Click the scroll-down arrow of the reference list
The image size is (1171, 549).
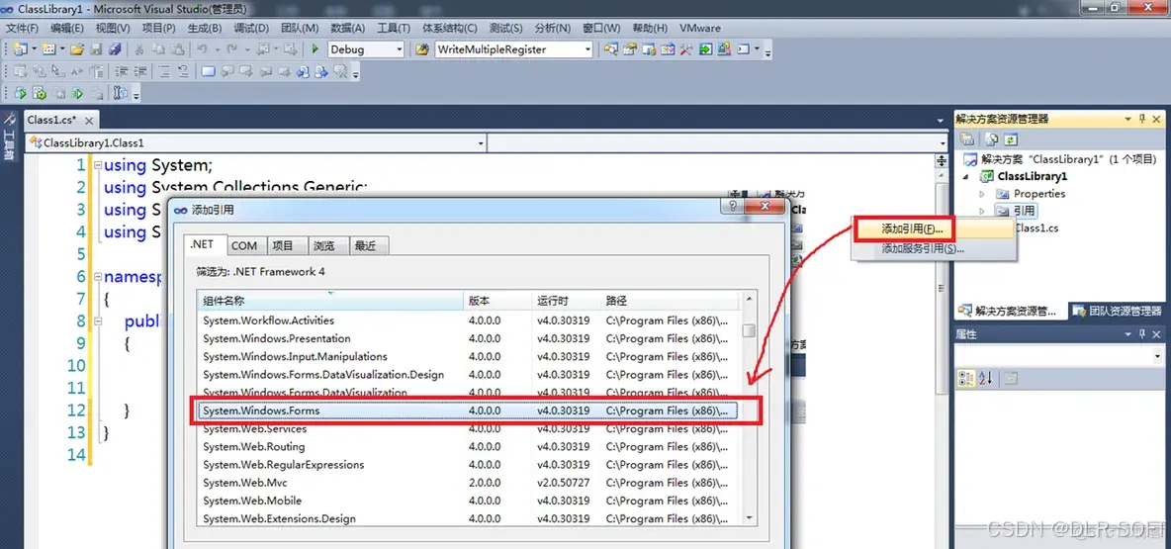point(749,517)
